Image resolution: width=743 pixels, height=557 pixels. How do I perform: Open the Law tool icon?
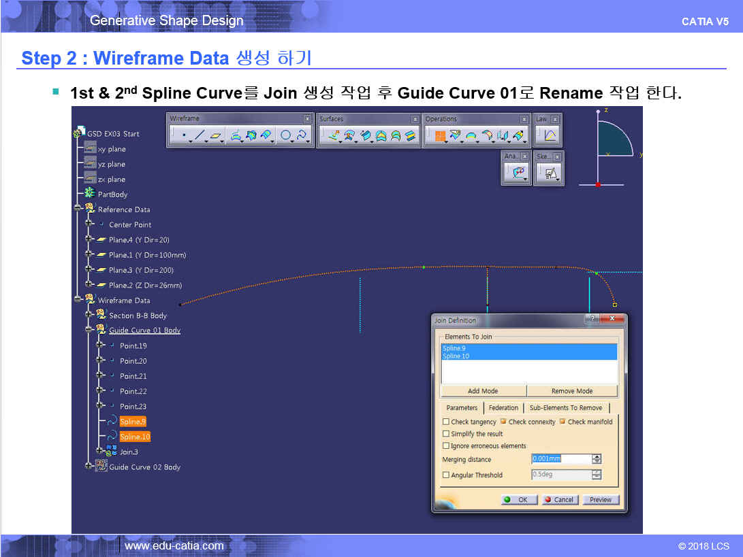(x=549, y=136)
